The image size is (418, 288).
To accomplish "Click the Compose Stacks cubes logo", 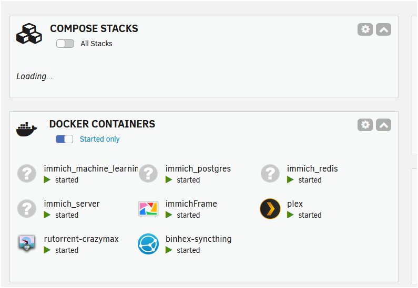I will [29, 34].
